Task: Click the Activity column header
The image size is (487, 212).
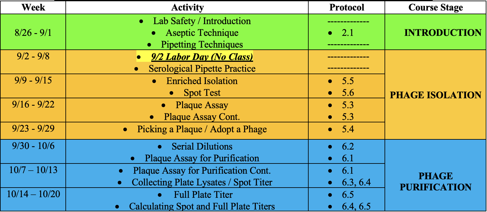Action: coord(187,7)
